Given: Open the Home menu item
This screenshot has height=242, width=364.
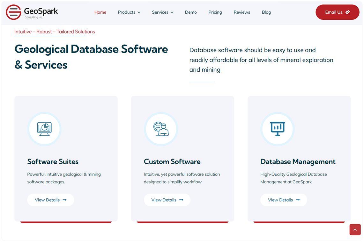Looking at the screenshot, I should click(x=100, y=12).
